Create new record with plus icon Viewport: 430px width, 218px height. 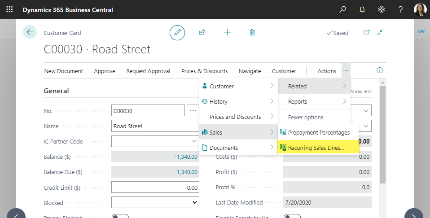[228, 32]
